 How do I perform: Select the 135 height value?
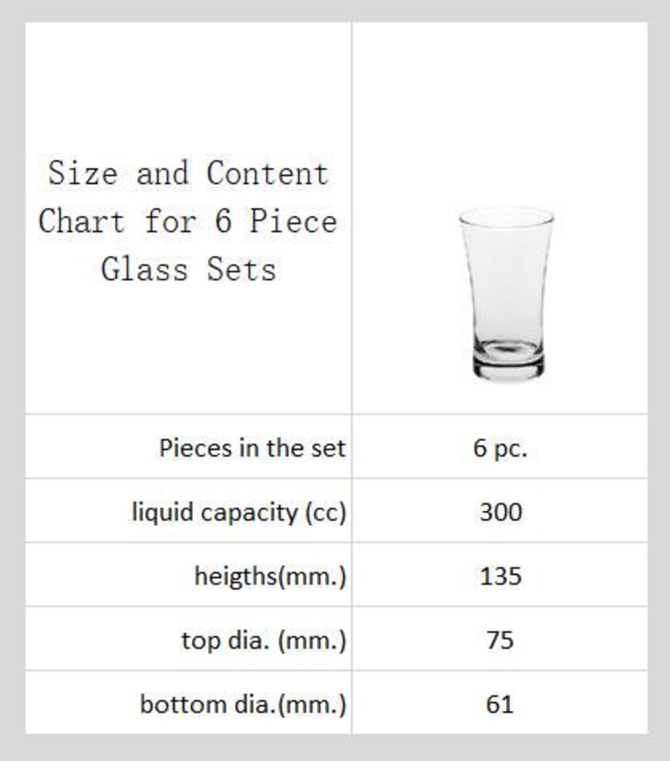[501, 576]
